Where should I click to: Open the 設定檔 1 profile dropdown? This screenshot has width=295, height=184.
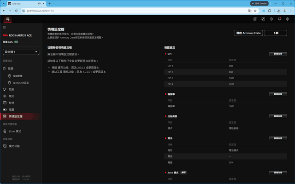pos(21,52)
